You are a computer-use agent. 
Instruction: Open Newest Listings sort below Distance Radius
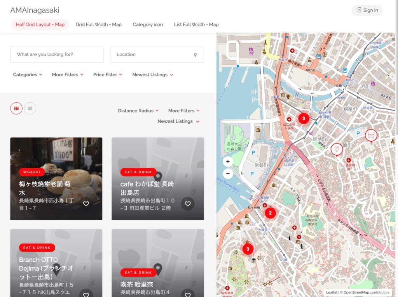point(178,121)
